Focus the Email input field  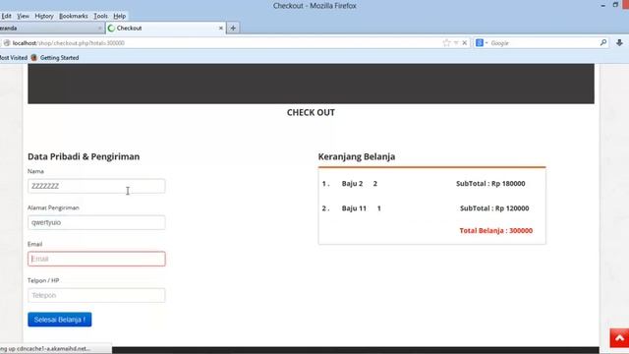[96, 259]
